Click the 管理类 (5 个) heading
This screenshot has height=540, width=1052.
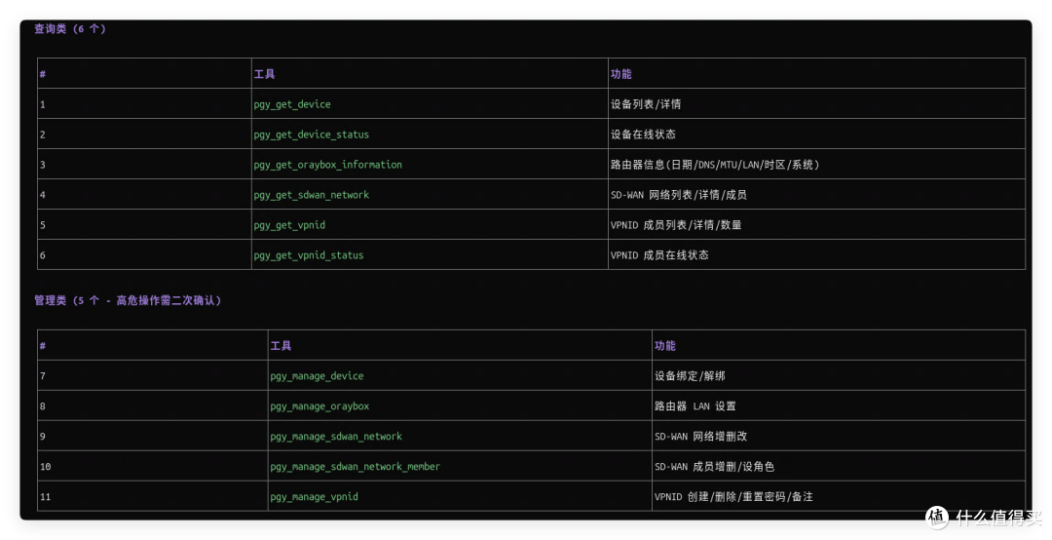pyautogui.click(x=128, y=300)
